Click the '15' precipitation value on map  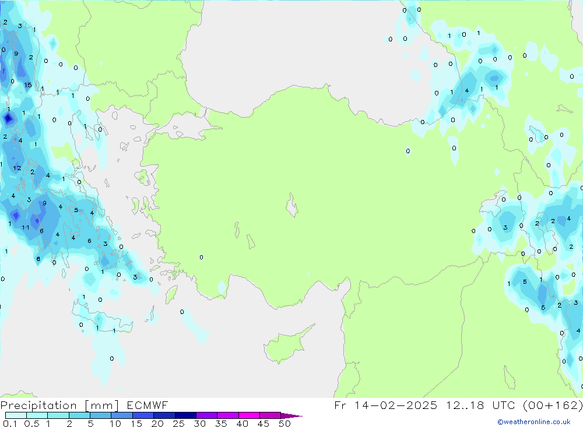(x=28, y=84)
